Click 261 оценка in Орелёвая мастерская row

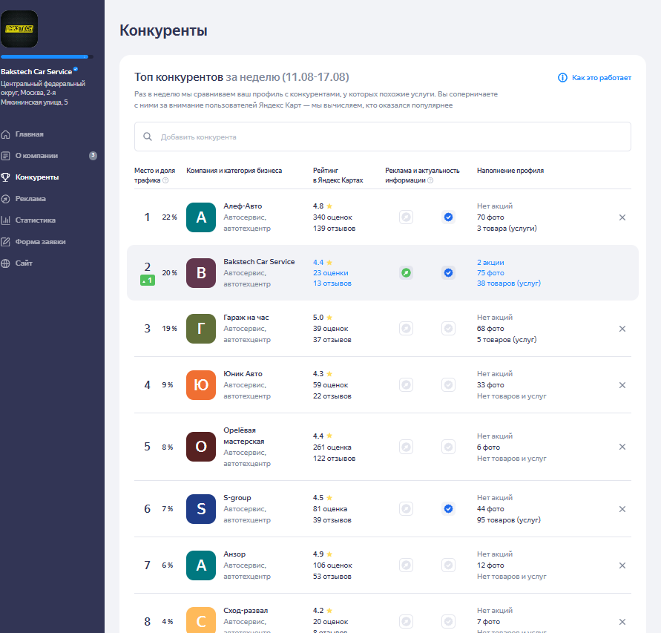332,447
